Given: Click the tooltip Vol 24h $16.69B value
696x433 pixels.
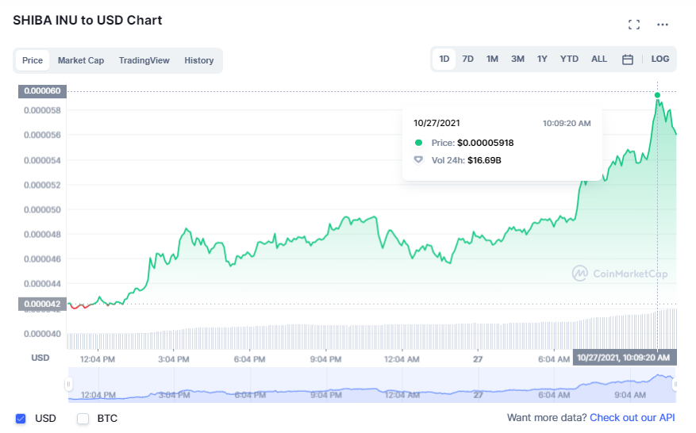Looking at the screenshot, I should coord(484,160).
